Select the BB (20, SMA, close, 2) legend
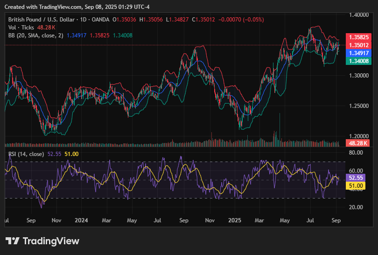The height and width of the screenshot is (255, 378). point(35,35)
